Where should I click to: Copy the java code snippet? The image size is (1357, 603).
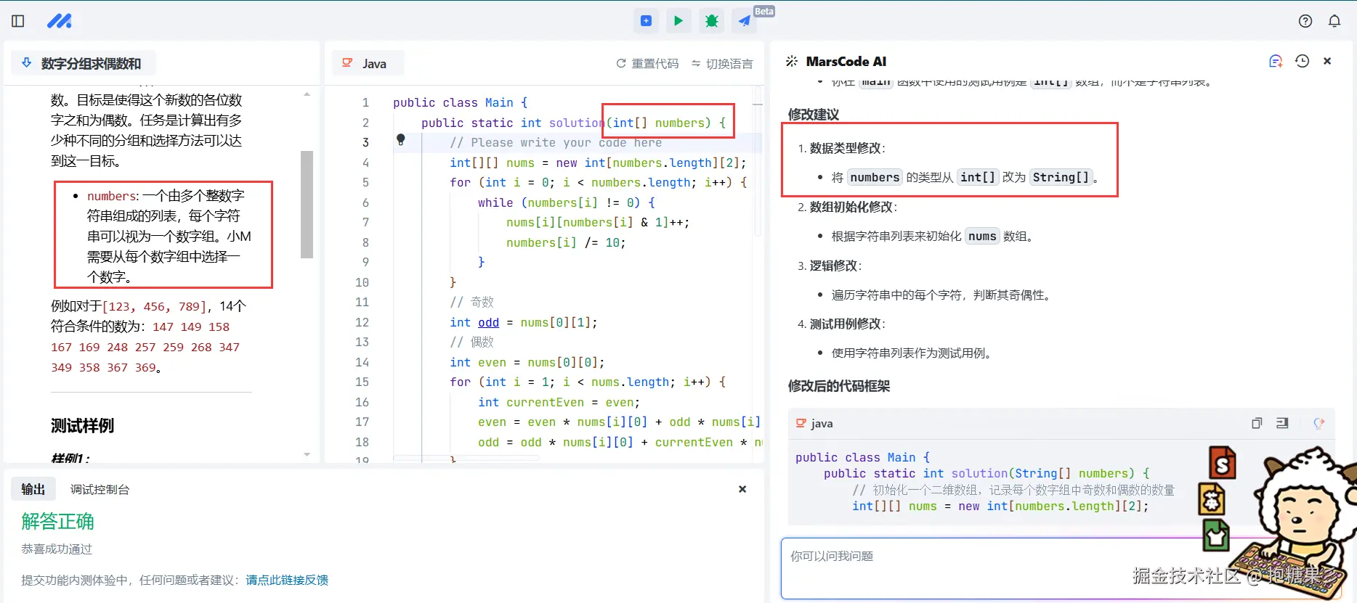1257,423
